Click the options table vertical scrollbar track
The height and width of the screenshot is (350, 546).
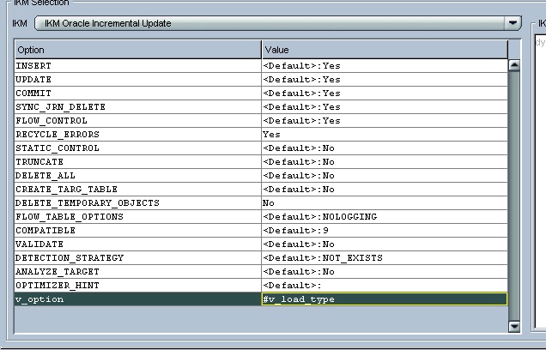[x=514, y=196]
